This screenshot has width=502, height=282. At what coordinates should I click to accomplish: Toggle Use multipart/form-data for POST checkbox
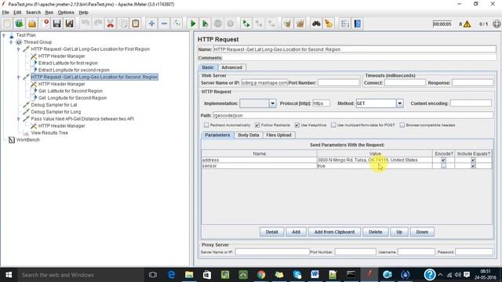[333, 125]
